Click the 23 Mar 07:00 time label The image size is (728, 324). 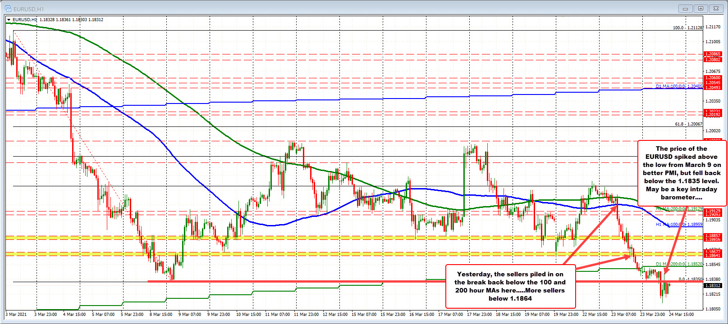(x=623, y=315)
